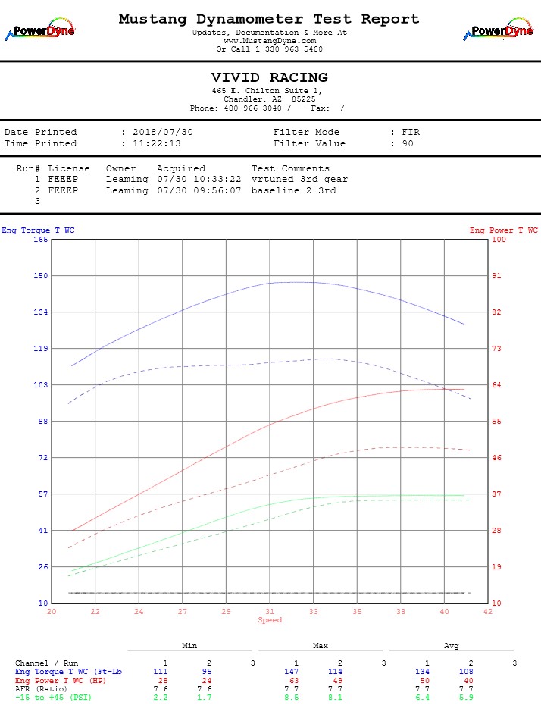
Task: Click the Mustang Dynamometer Test Report title
Action: coord(269,19)
